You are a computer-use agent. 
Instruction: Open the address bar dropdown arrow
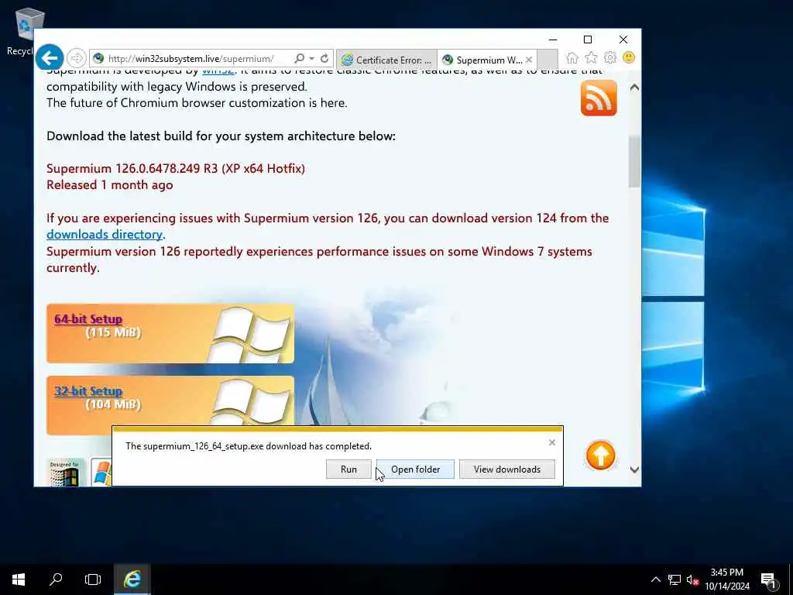click(x=311, y=59)
